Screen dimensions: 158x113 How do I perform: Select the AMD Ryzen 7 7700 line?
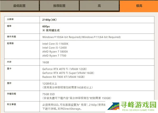[x=54, y=56]
